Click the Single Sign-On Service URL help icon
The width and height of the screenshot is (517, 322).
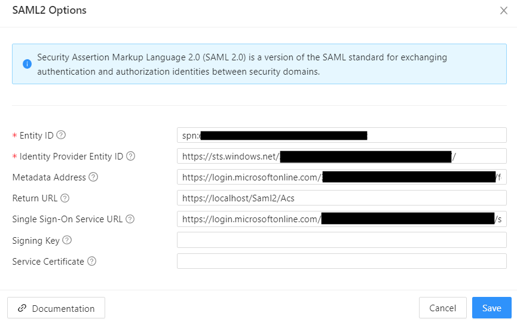(x=130, y=219)
